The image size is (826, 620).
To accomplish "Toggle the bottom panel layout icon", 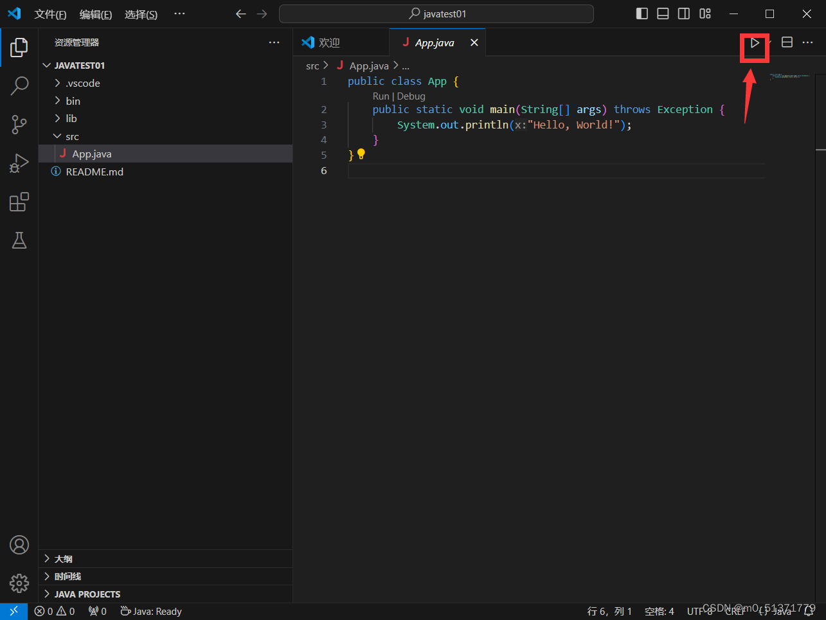I will click(663, 13).
